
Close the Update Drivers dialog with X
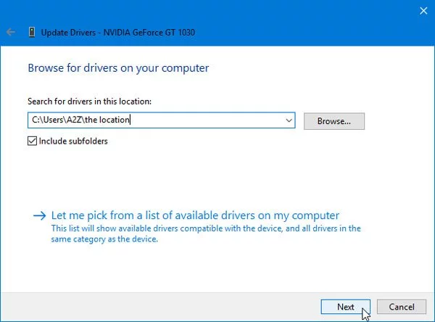tap(423, 10)
